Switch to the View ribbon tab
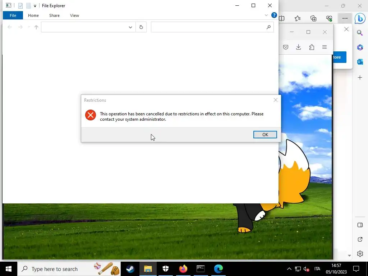The width and height of the screenshot is (368, 276). click(x=74, y=15)
